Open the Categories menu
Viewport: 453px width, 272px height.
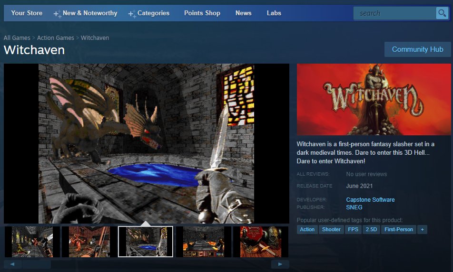point(149,13)
